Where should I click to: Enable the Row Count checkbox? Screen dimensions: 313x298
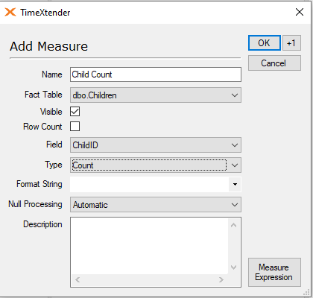pyautogui.click(x=75, y=126)
